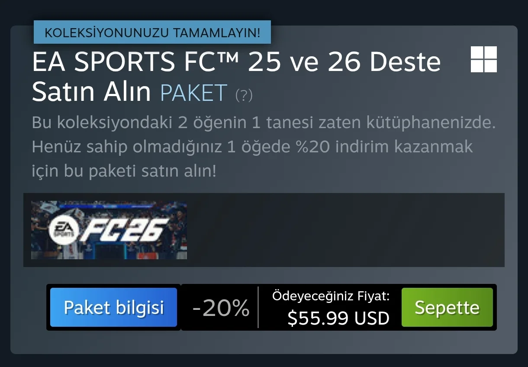Click the EA SPORTS FC™ 25 ve 26 title

click(236, 62)
